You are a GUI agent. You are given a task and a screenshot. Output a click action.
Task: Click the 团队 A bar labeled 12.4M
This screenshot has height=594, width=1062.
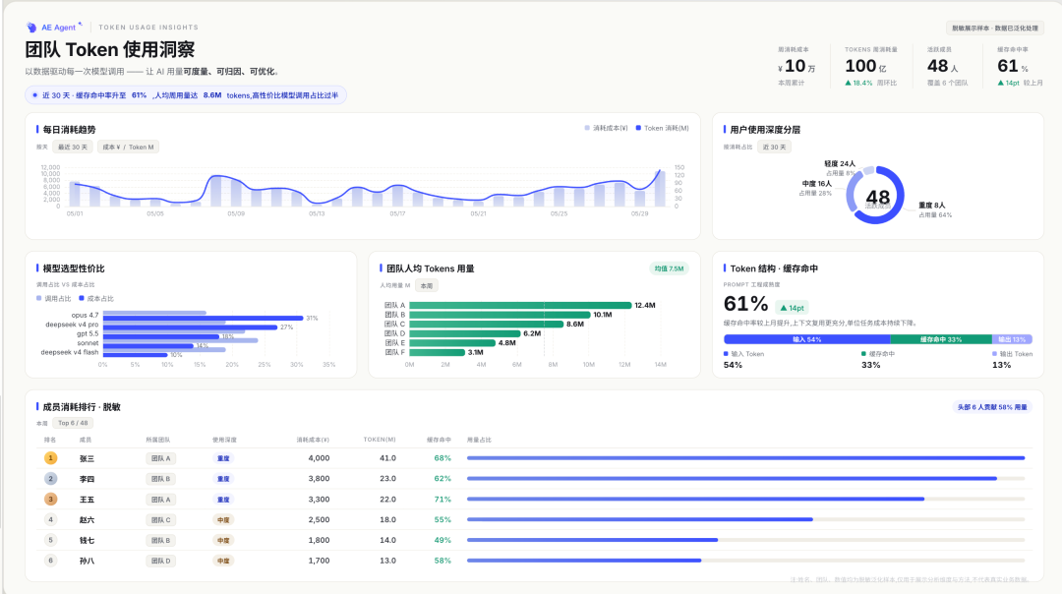tap(520, 306)
